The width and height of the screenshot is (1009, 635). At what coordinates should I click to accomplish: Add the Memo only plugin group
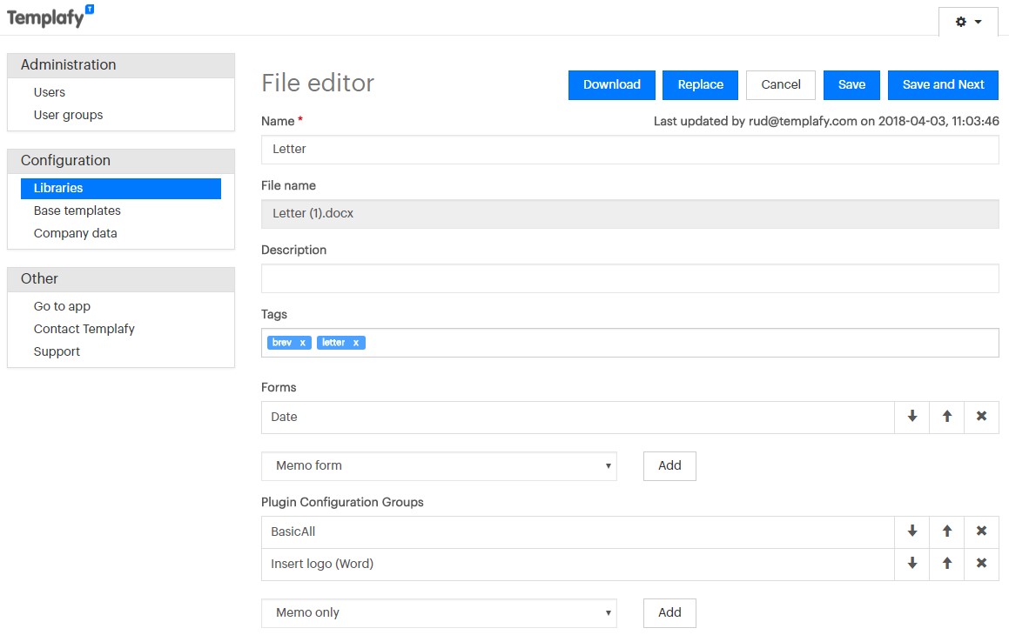[669, 613]
